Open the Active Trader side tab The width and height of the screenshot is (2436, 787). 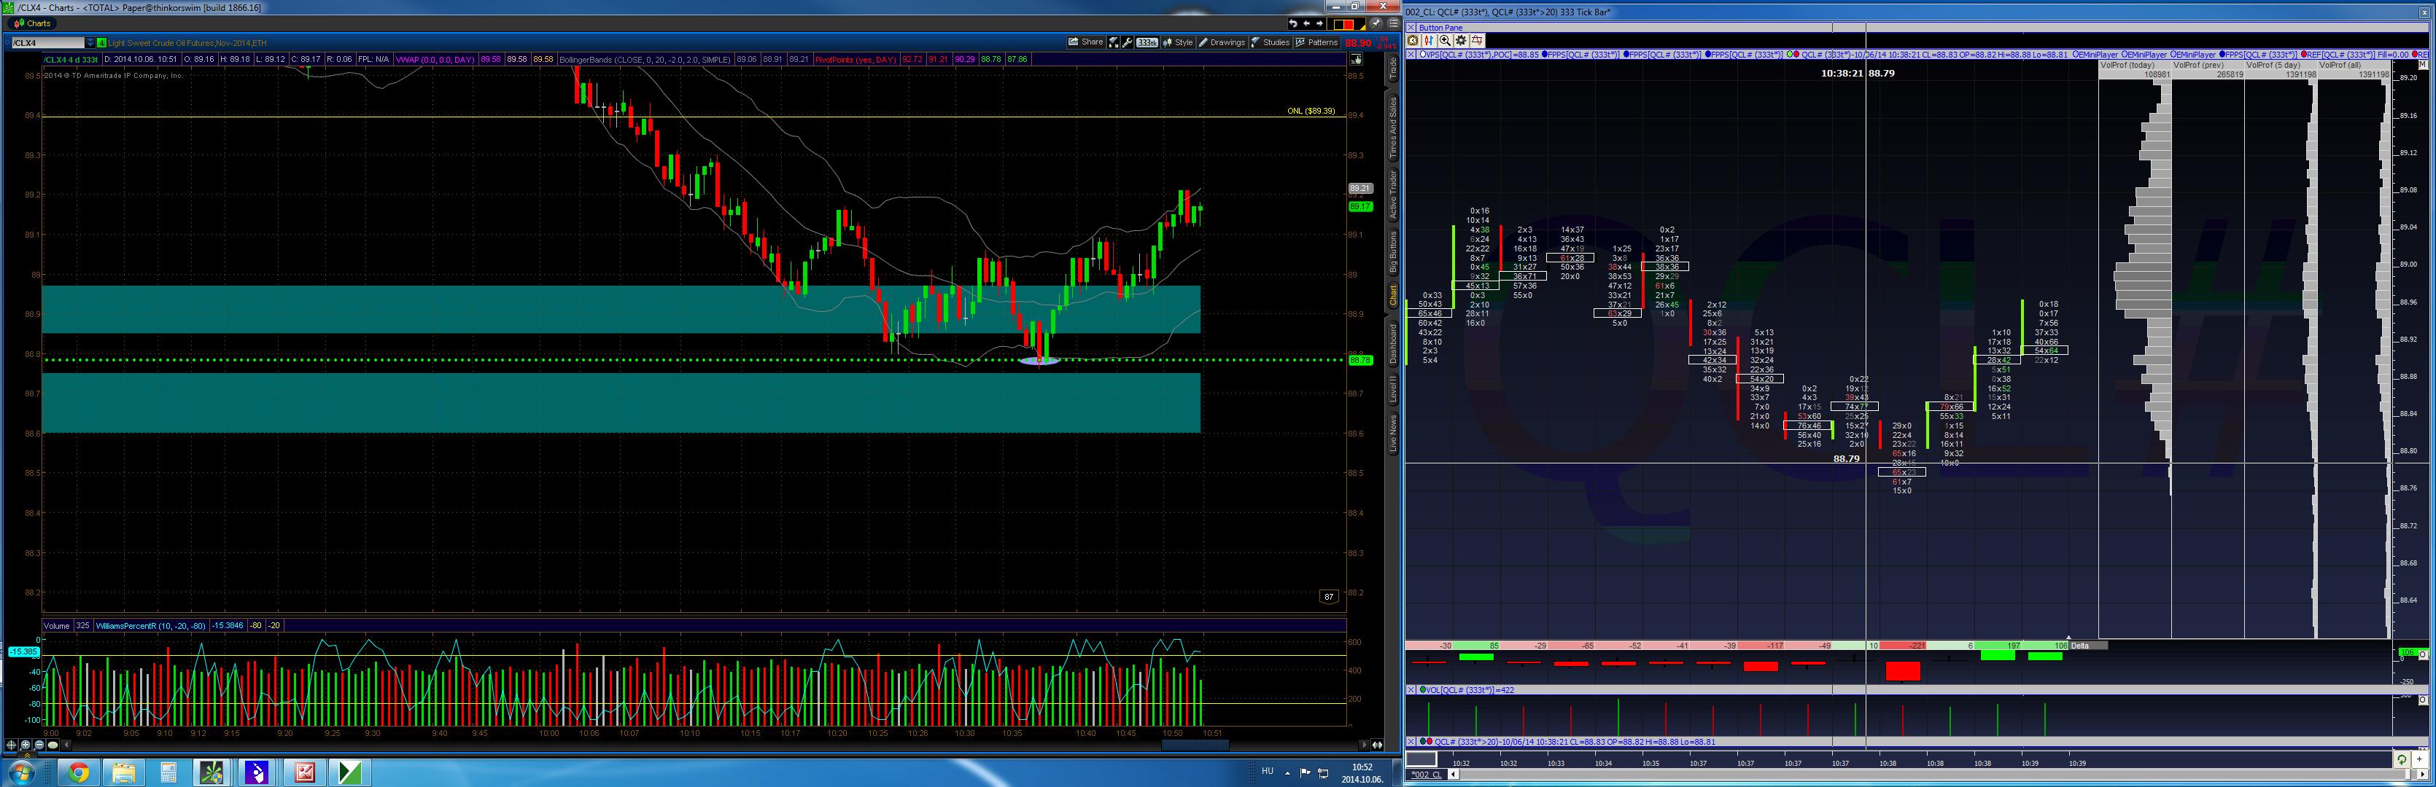pyautogui.click(x=1392, y=195)
